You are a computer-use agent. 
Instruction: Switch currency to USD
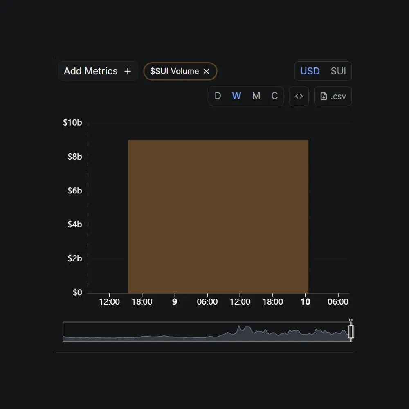(310, 71)
